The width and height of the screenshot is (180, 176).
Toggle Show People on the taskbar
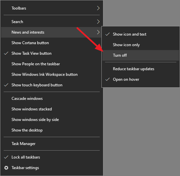(51, 64)
